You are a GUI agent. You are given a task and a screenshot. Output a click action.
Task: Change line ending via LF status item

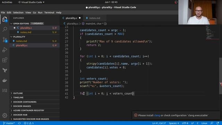pyautogui.click(x=193, y=123)
